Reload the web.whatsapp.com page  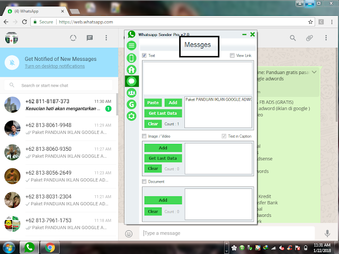point(24,22)
